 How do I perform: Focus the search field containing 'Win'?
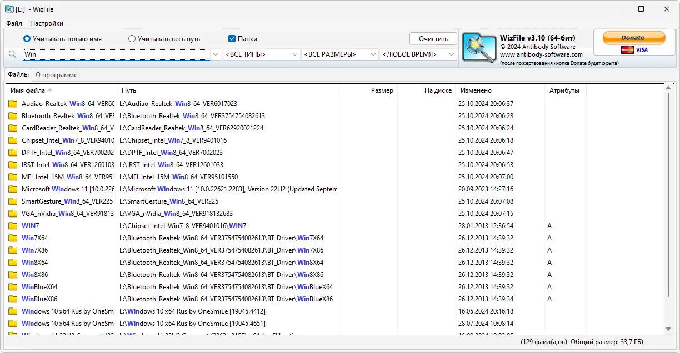pyautogui.click(x=116, y=54)
